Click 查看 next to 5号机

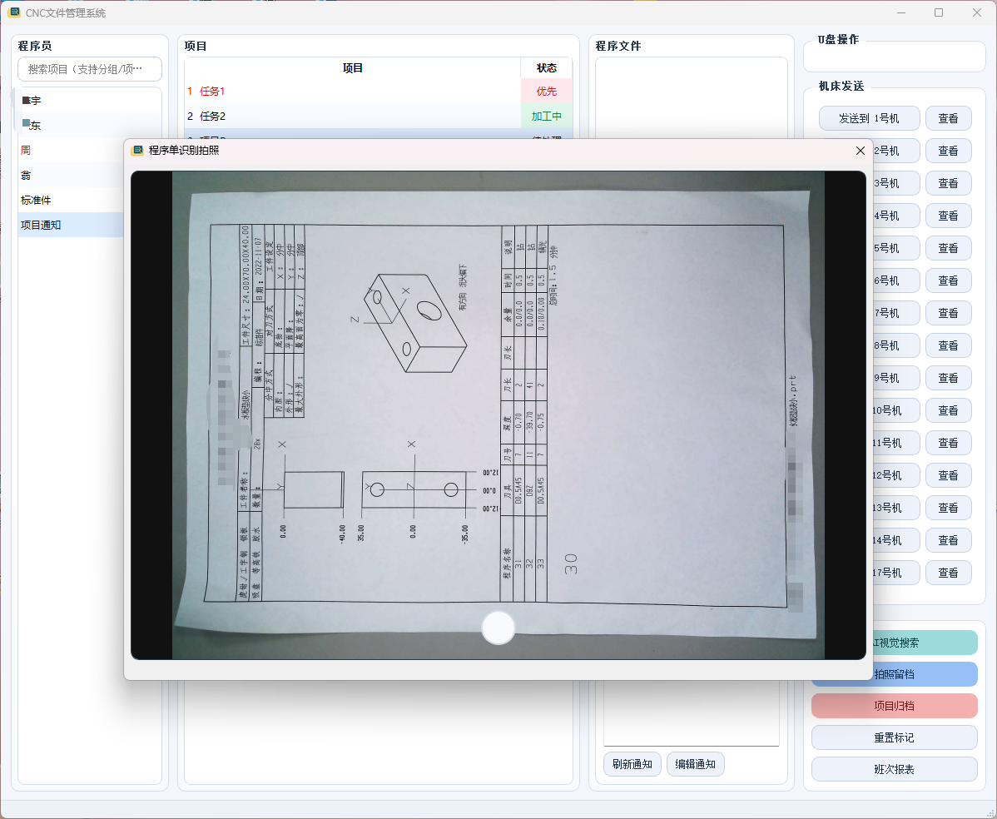tap(948, 248)
